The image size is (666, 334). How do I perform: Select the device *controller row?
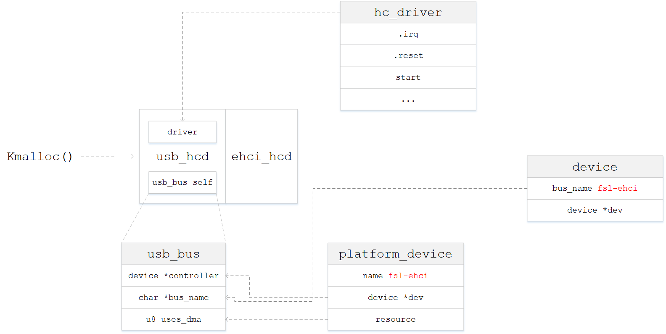pos(174,276)
